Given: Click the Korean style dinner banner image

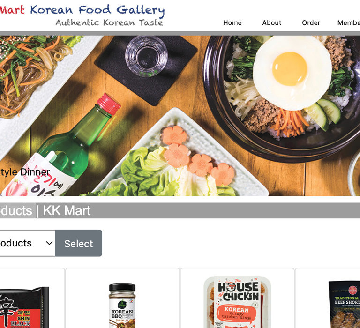Looking at the screenshot, I should 180,116.
